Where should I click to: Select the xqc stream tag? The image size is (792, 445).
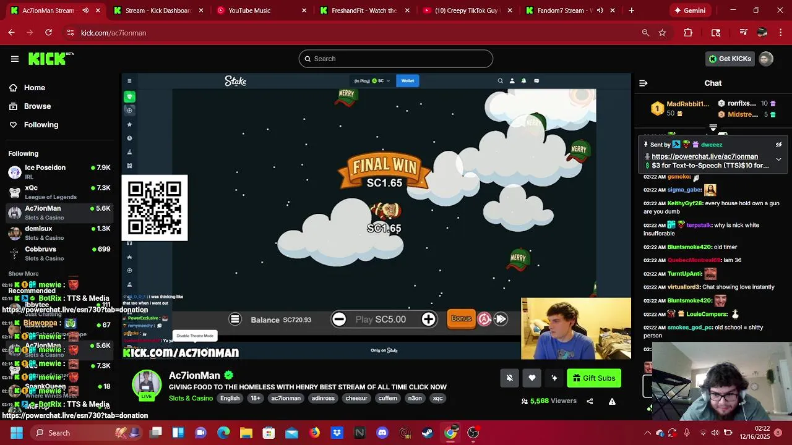coord(437,398)
